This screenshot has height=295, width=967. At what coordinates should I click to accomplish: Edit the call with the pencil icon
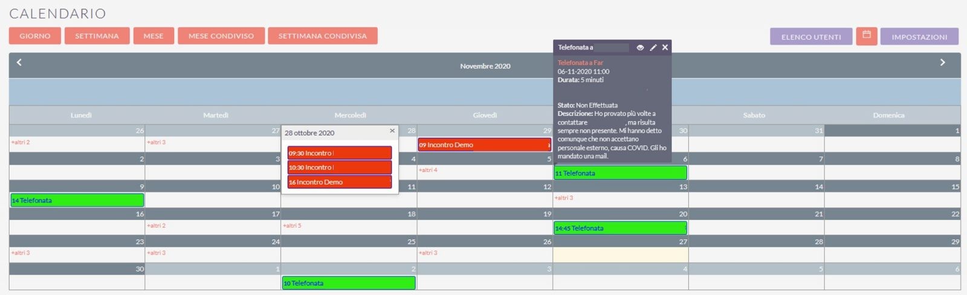tap(653, 48)
